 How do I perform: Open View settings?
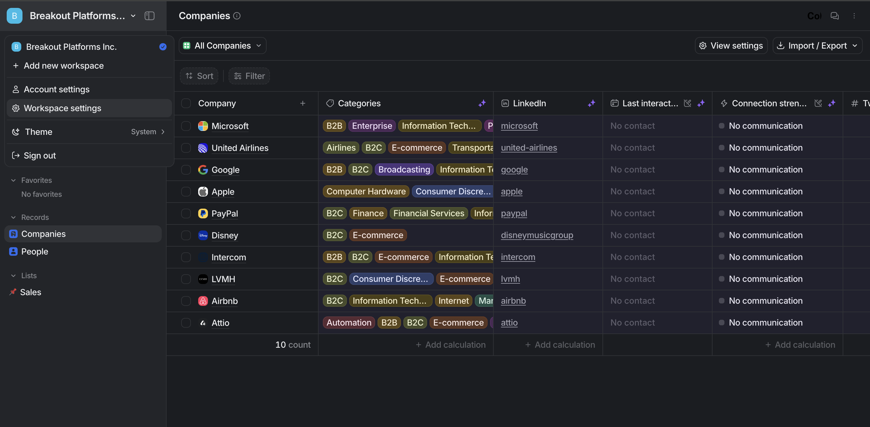click(731, 45)
